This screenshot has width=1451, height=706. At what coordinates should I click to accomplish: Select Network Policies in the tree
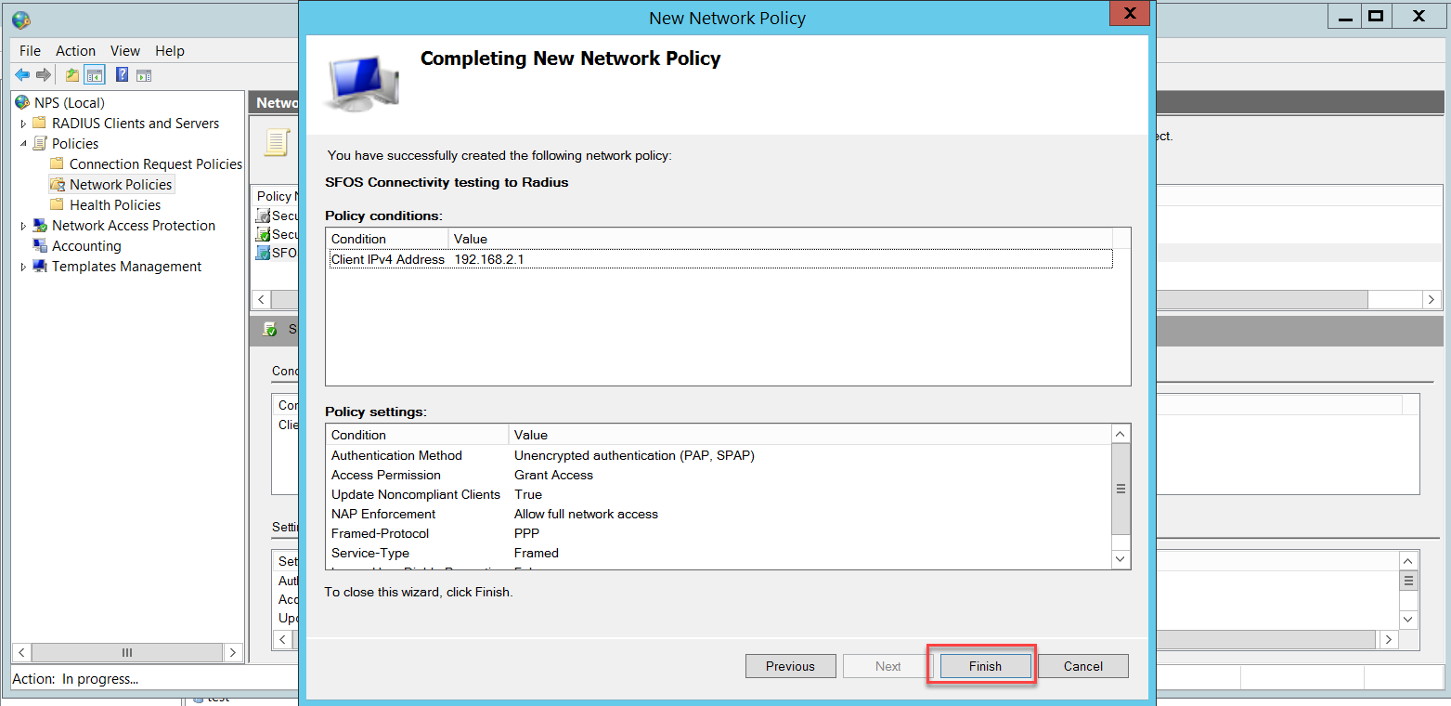tap(121, 184)
